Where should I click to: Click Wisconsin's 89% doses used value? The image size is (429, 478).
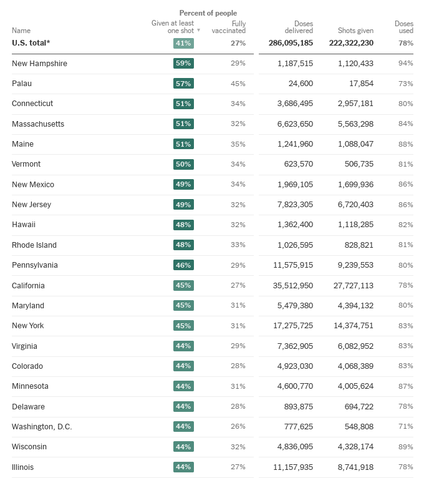pos(406,447)
